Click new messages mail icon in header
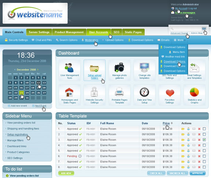The width and height of the screenshot is (211, 178). [x=172, y=12]
